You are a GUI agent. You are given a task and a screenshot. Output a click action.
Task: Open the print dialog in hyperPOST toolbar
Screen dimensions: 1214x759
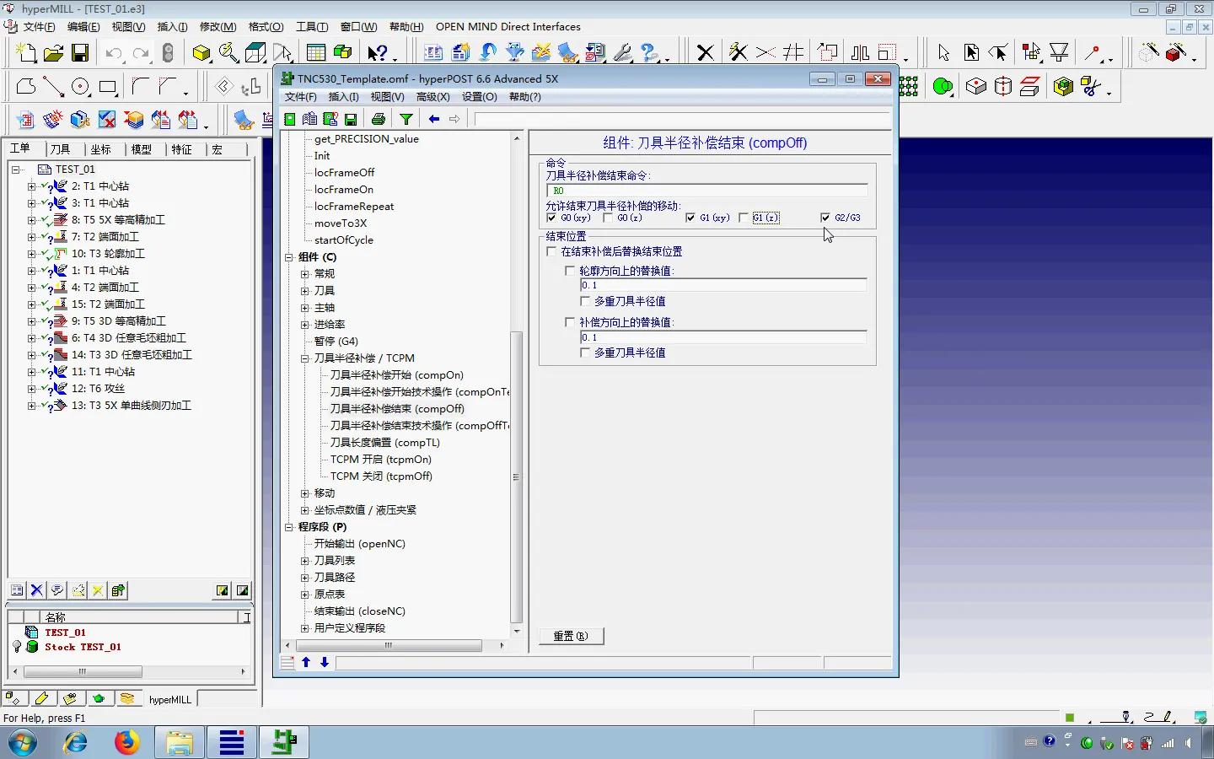(378, 118)
